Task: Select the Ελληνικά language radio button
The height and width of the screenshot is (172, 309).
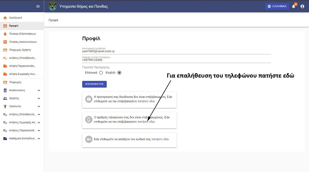Action: [101, 73]
